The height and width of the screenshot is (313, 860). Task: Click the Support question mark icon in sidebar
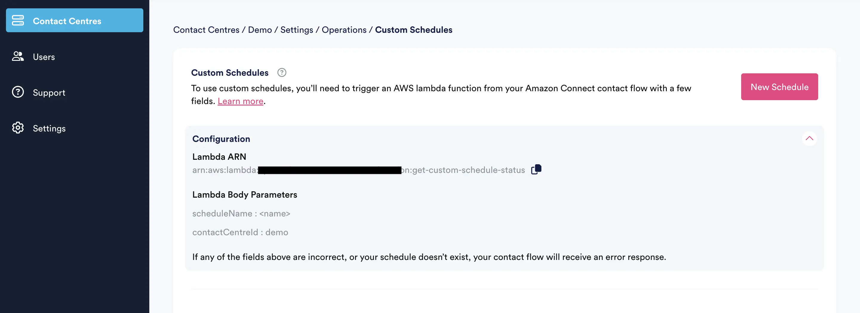point(18,92)
